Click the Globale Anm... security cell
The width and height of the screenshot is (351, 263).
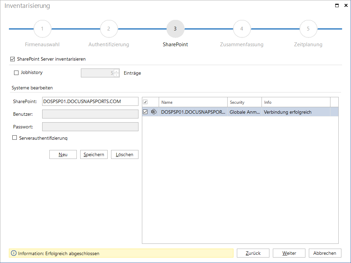point(244,112)
